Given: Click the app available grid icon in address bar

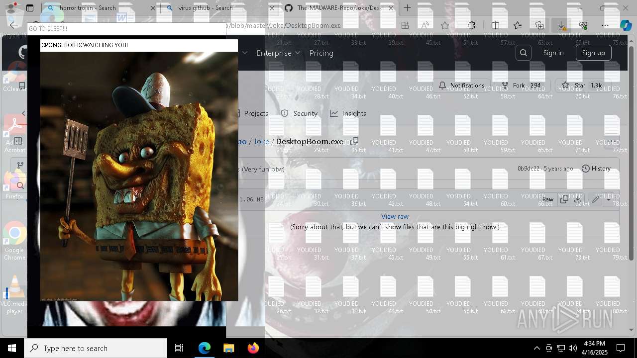Looking at the screenshot, I should point(405,25).
